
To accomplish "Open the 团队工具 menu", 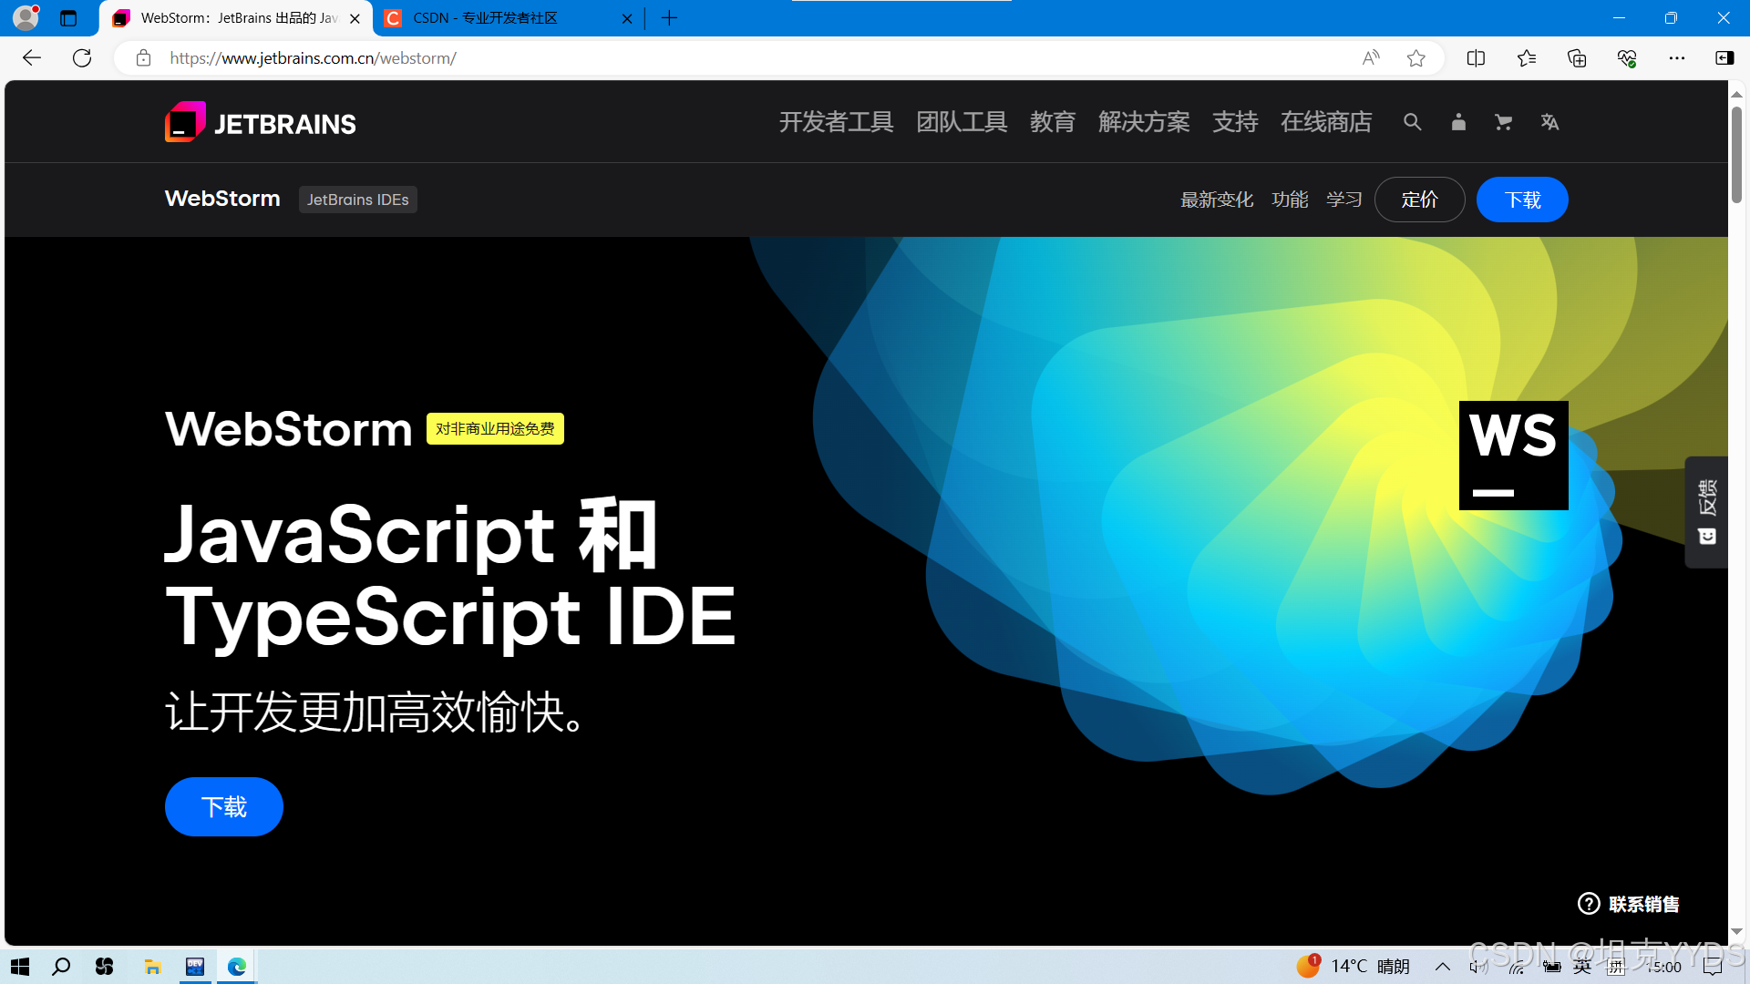I will (962, 122).
